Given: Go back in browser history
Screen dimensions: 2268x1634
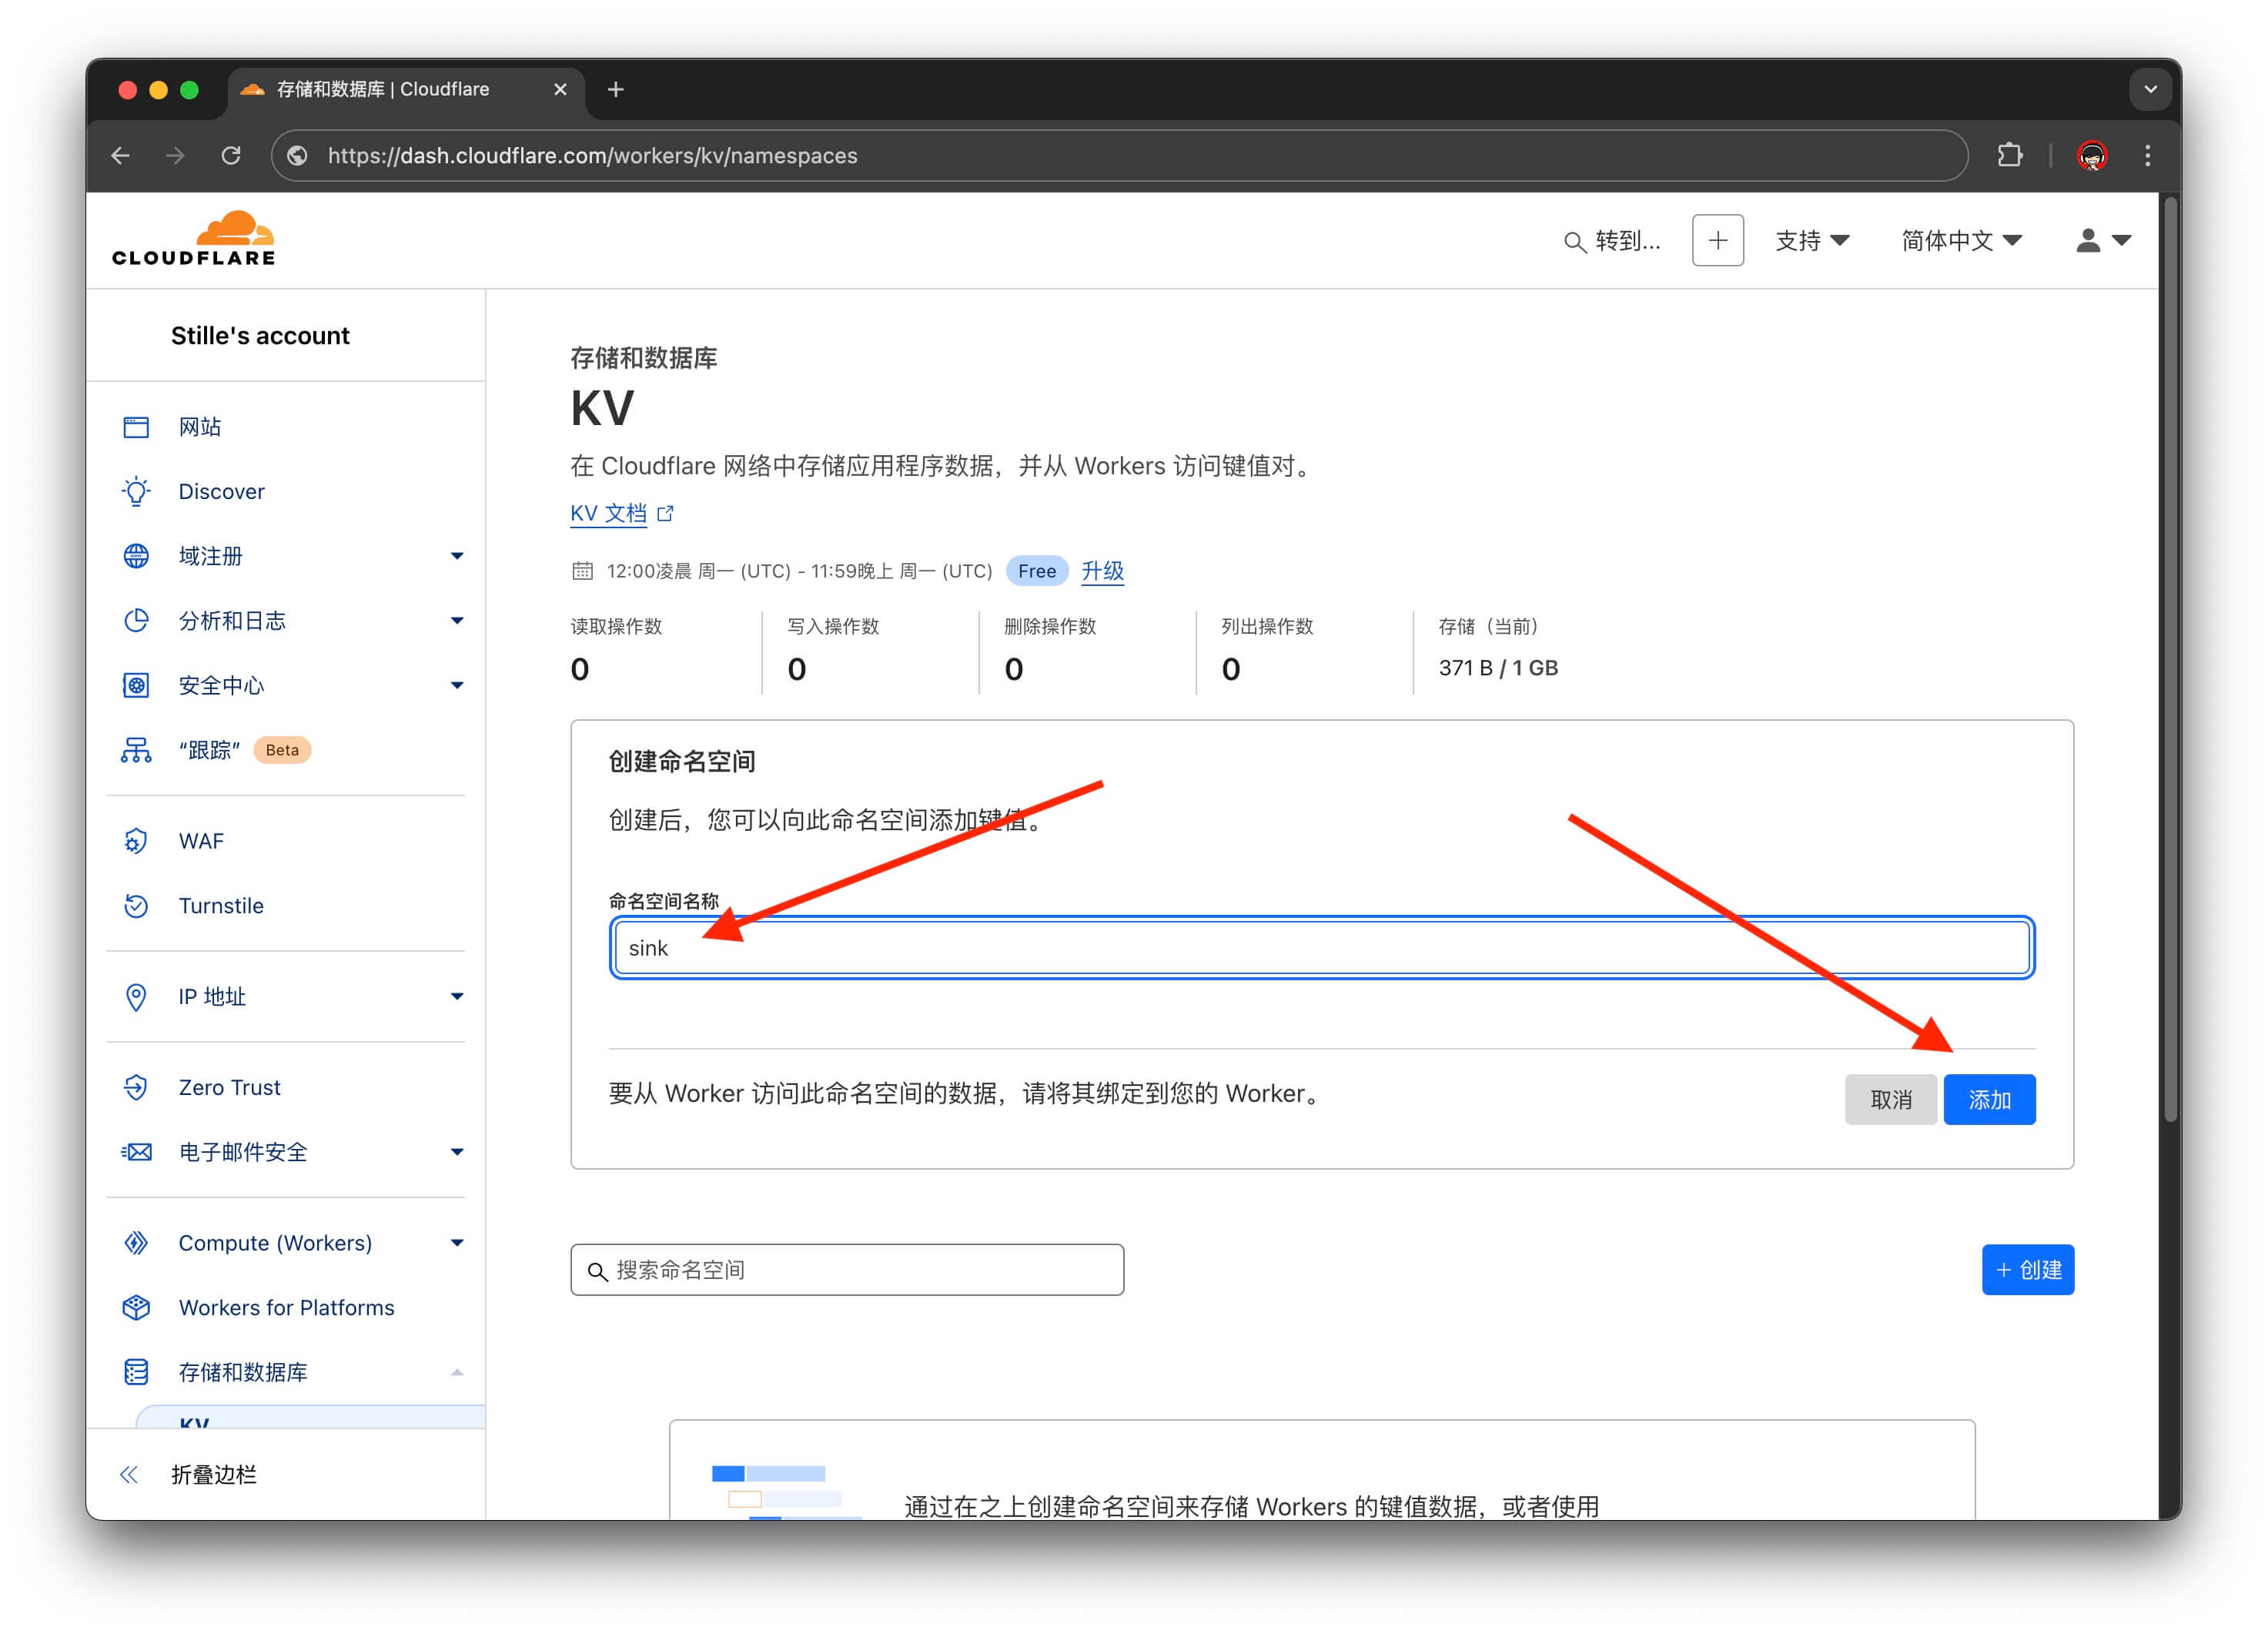Looking at the screenshot, I should [x=121, y=155].
